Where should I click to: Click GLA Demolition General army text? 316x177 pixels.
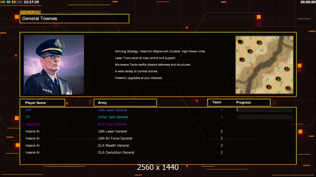click(x=116, y=153)
